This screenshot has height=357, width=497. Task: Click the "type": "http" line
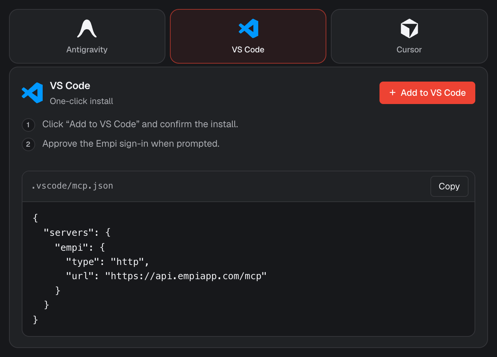tap(107, 262)
